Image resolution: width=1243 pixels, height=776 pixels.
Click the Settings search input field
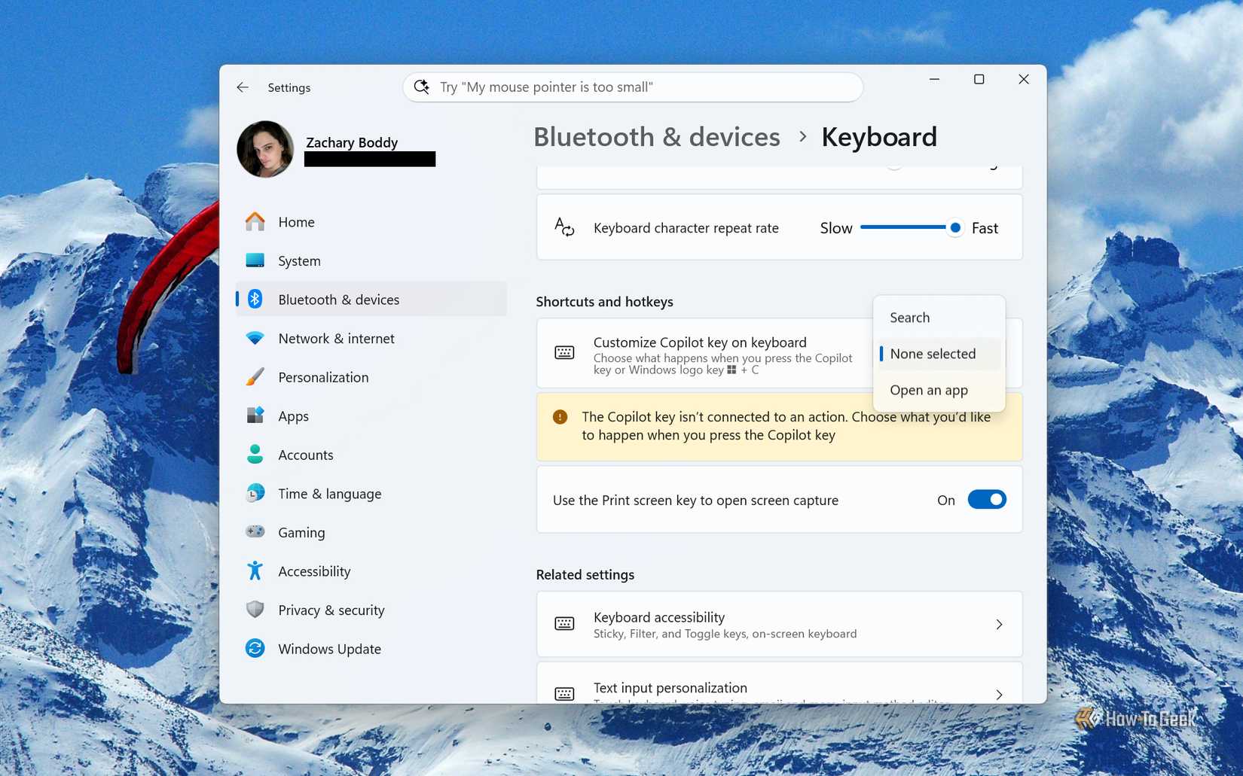point(633,87)
